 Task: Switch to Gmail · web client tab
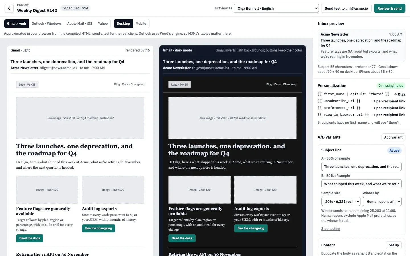17,24
